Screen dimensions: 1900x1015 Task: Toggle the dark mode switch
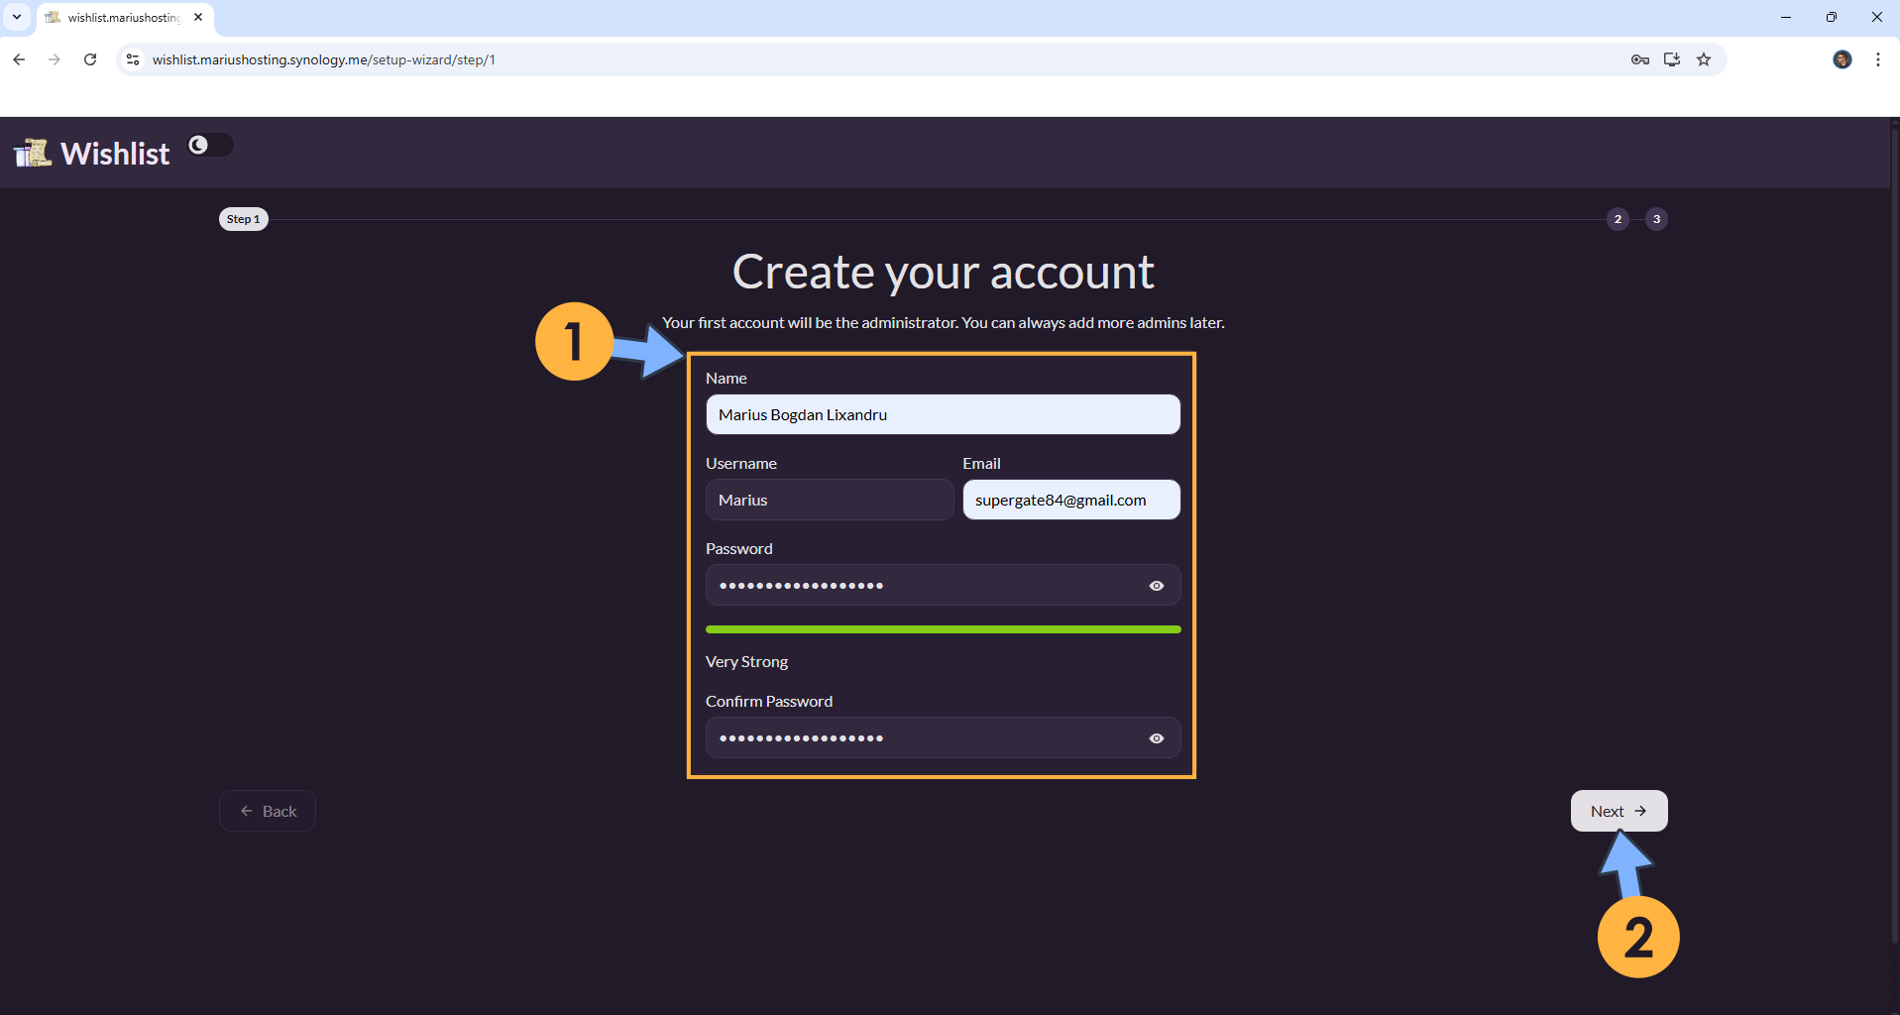(x=210, y=145)
